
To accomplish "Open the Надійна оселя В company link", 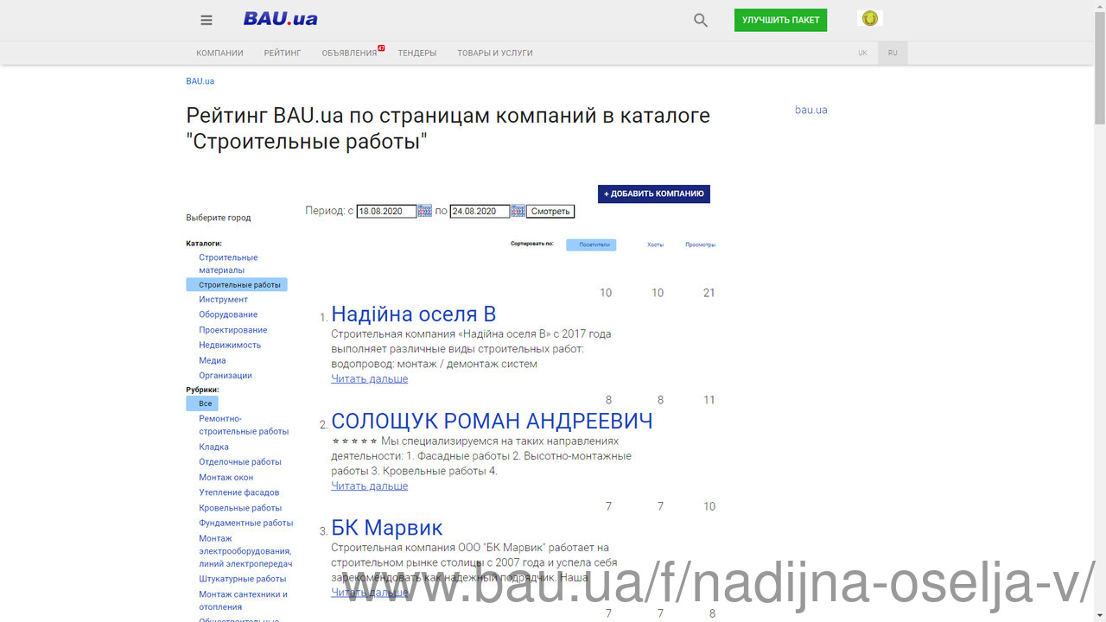I will pos(413,314).
